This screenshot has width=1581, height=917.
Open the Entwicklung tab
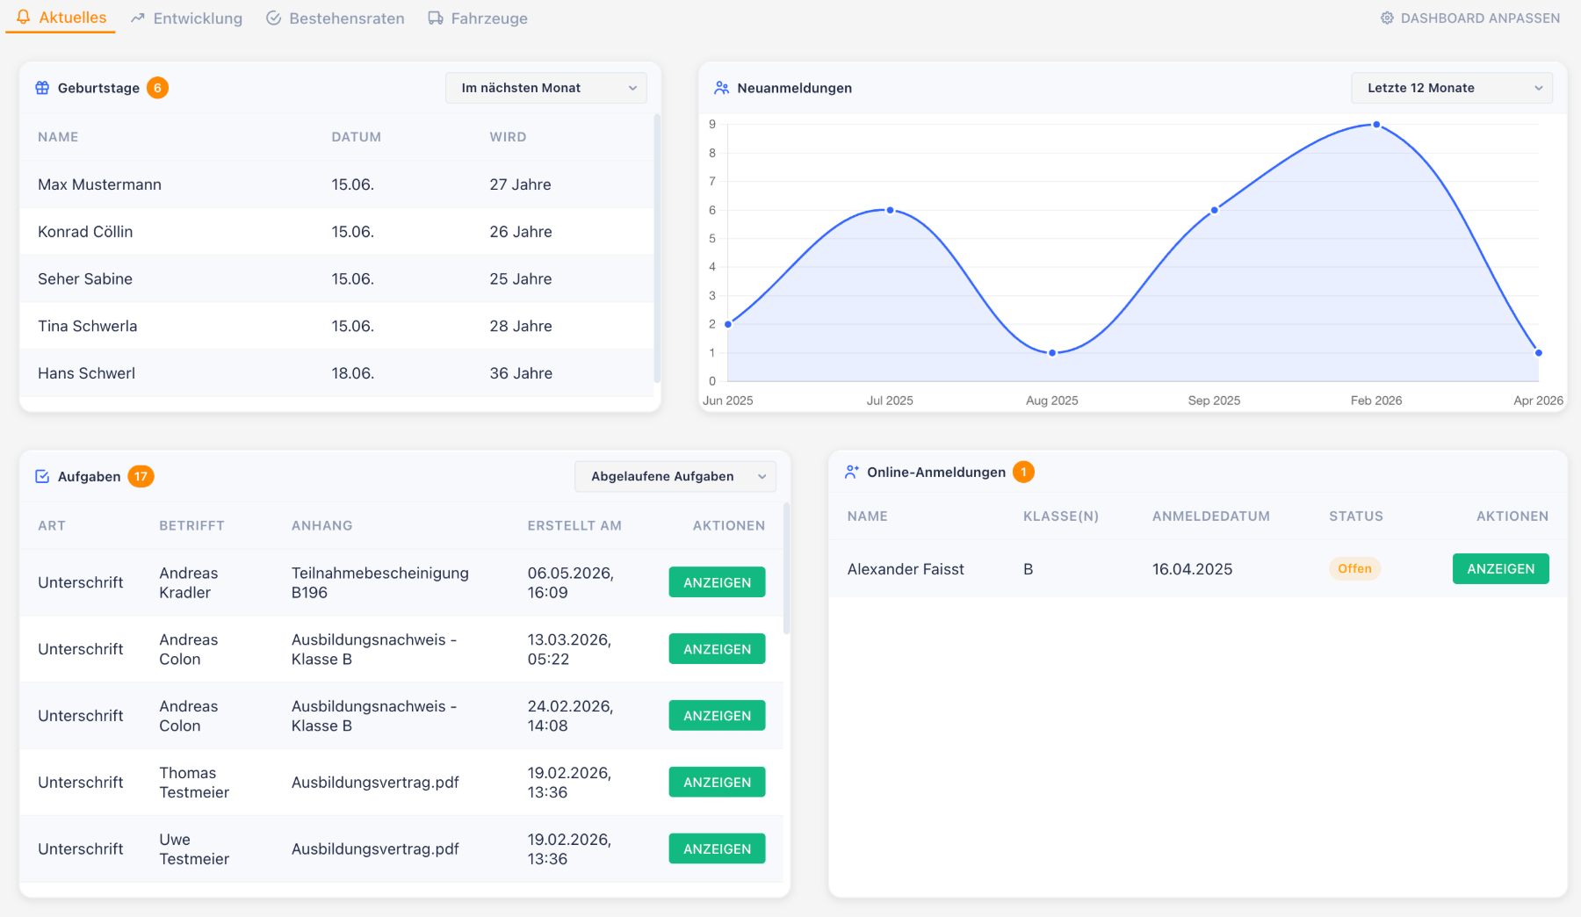[x=186, y=18]
